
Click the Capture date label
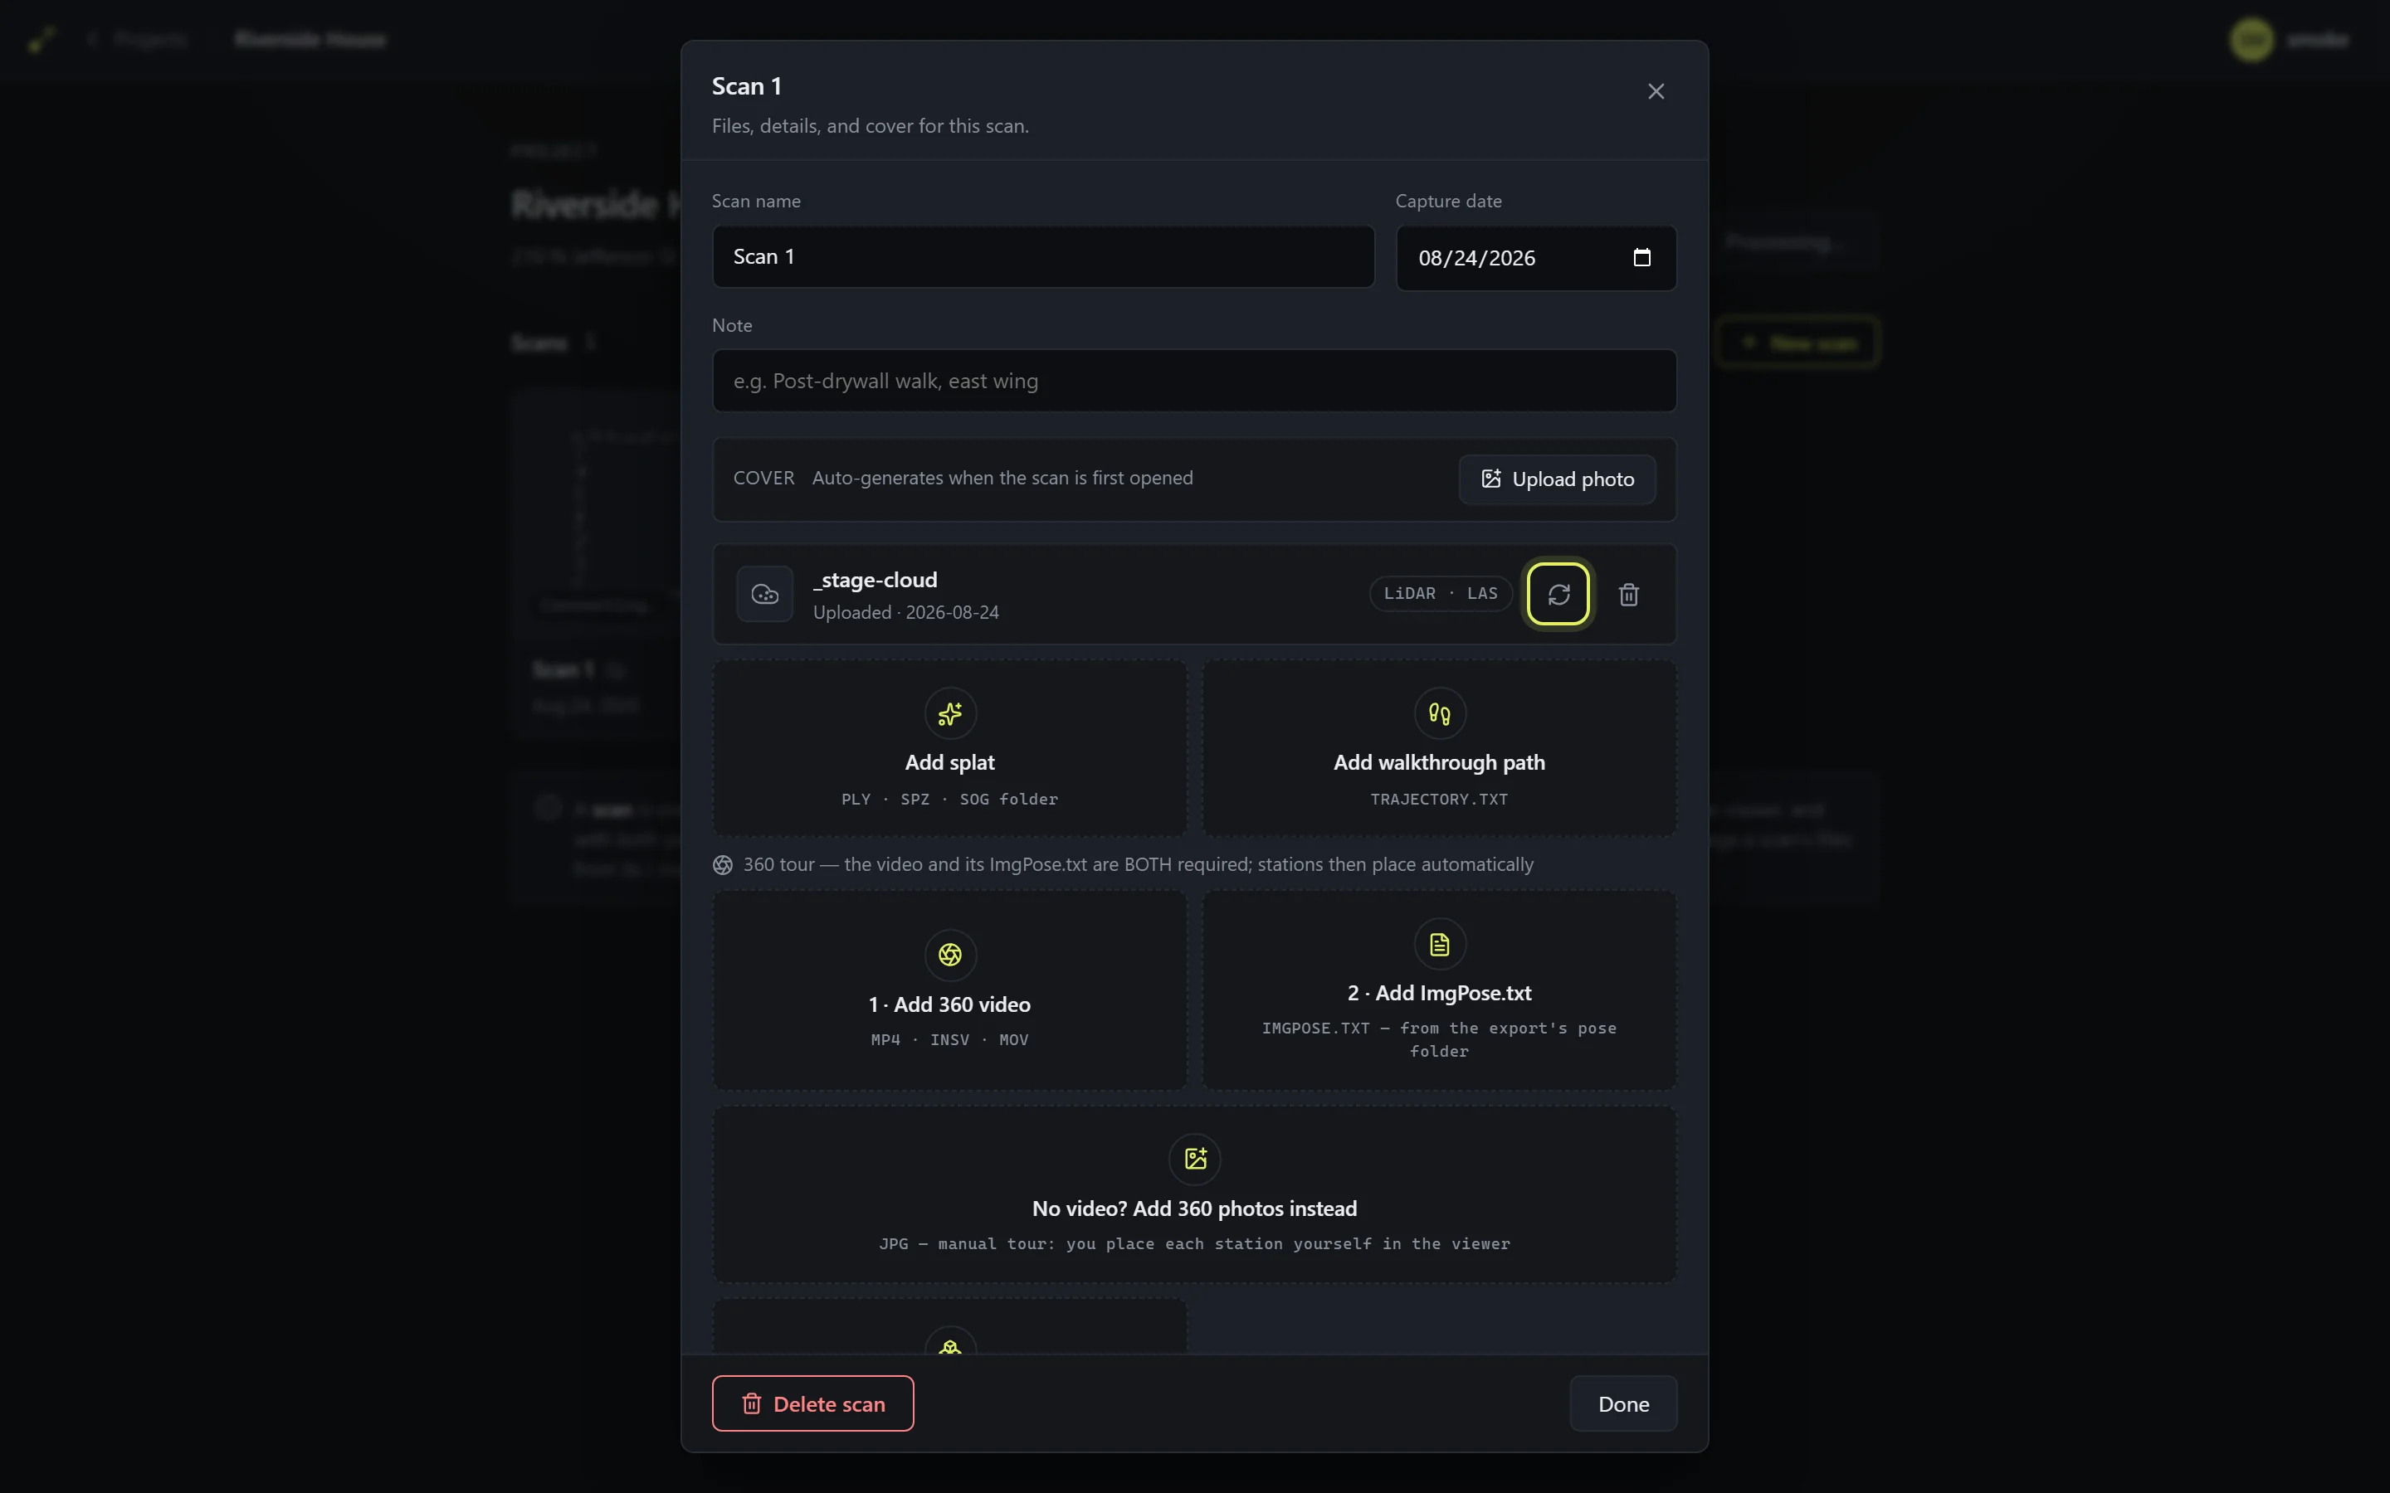coord(1448,202)
